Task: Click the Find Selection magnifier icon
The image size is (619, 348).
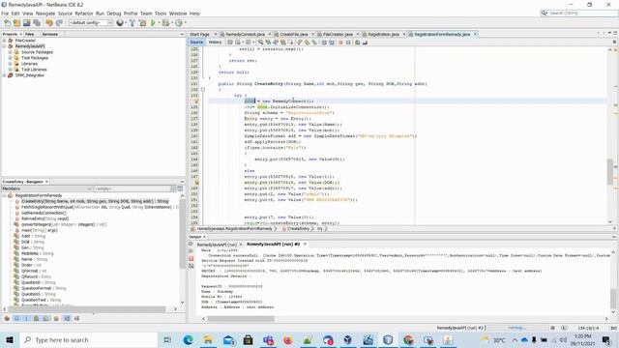Action: click(261, 43)
